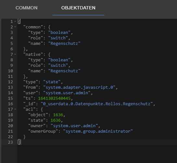Click the "system.adapter.javascript.0" value
This screenshot has width=177, height=163.
click(79, 87)
